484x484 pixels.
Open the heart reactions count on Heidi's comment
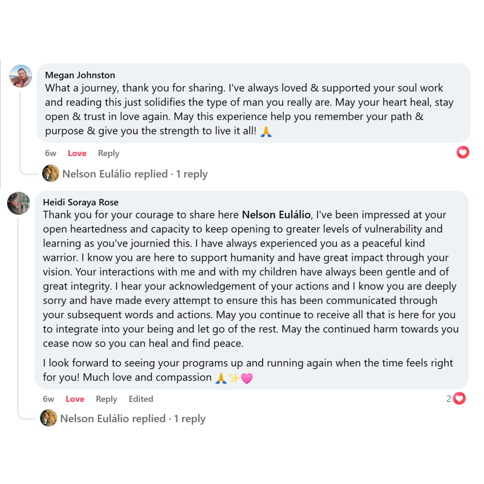[456, 398]
